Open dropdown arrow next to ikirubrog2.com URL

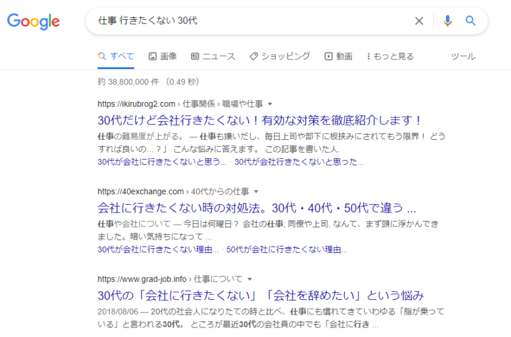[x=270, y=104]
